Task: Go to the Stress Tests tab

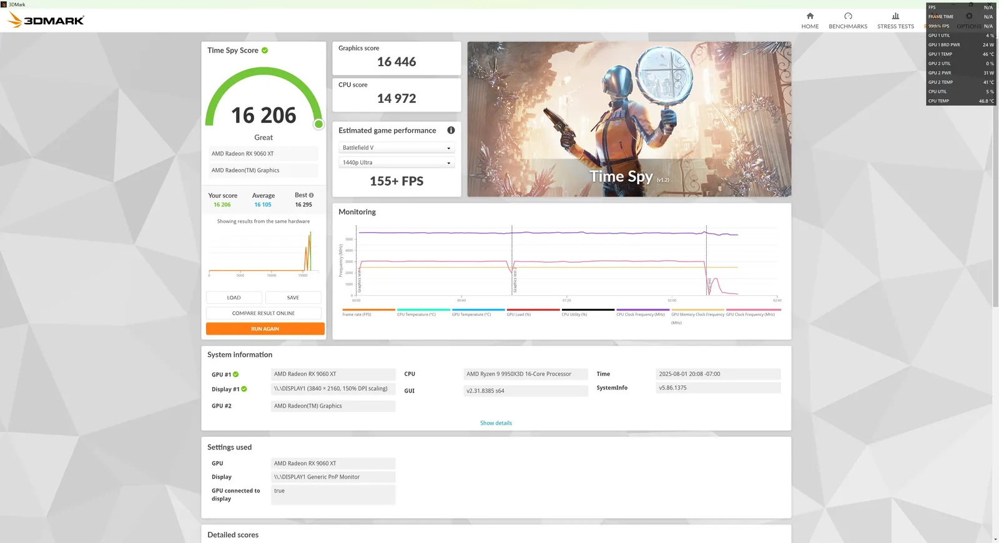Action: (x=895, y=26)
